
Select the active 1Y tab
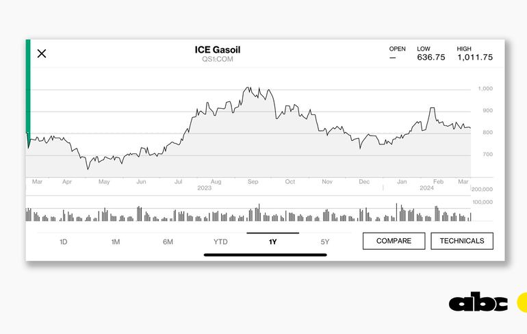click(x=272, y=242)
